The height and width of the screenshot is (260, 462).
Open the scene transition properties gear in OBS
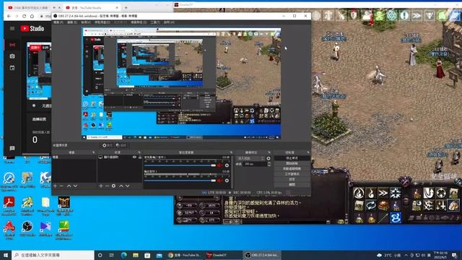click(x=269, y=158)
